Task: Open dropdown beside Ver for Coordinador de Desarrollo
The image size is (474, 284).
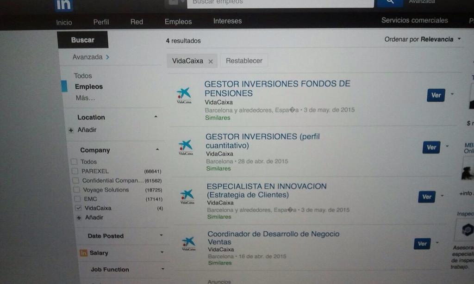Action: (437, 242)
